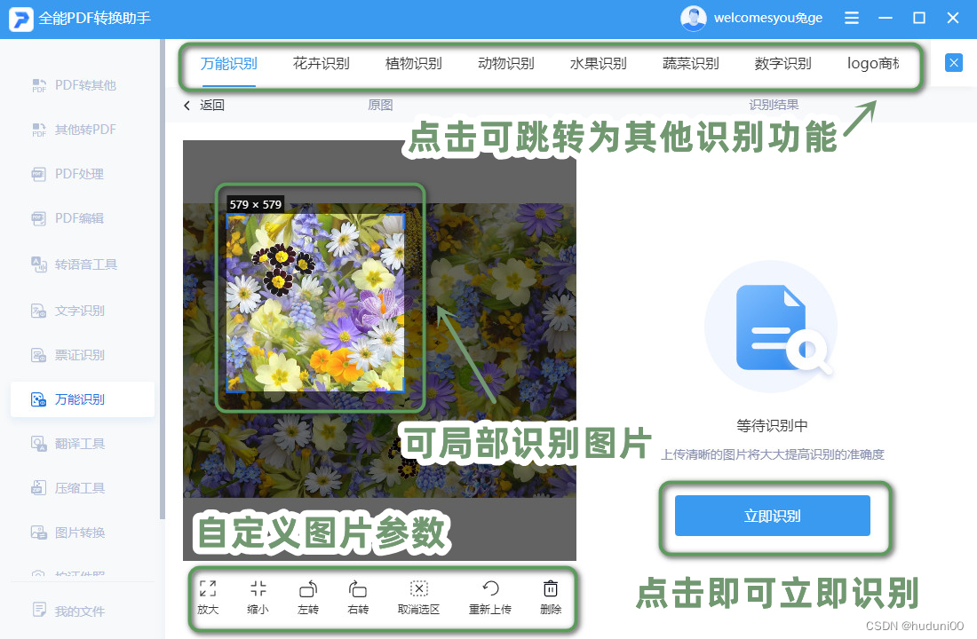Click the 原图 column label
Image resolution: width=977 pixels, height=639 pixels.
coord(380,106)
